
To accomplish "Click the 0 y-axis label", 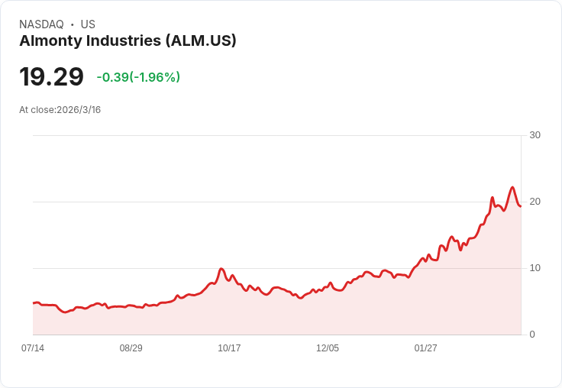I will pyautogui.click(x=532, y=335).
